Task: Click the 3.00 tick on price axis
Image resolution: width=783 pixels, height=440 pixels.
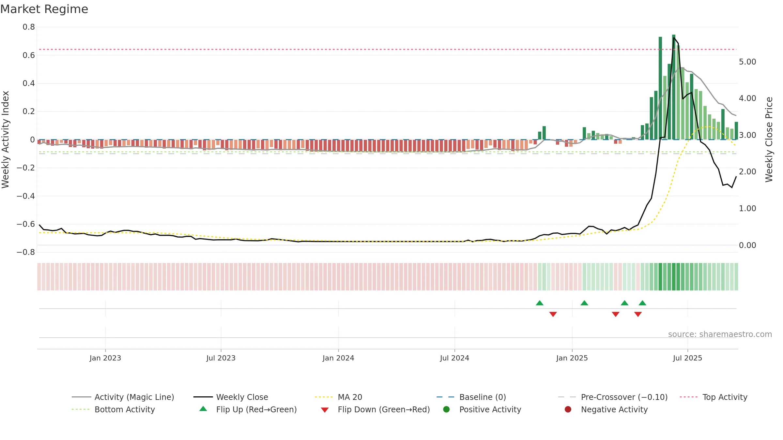Action: [747, 135]
